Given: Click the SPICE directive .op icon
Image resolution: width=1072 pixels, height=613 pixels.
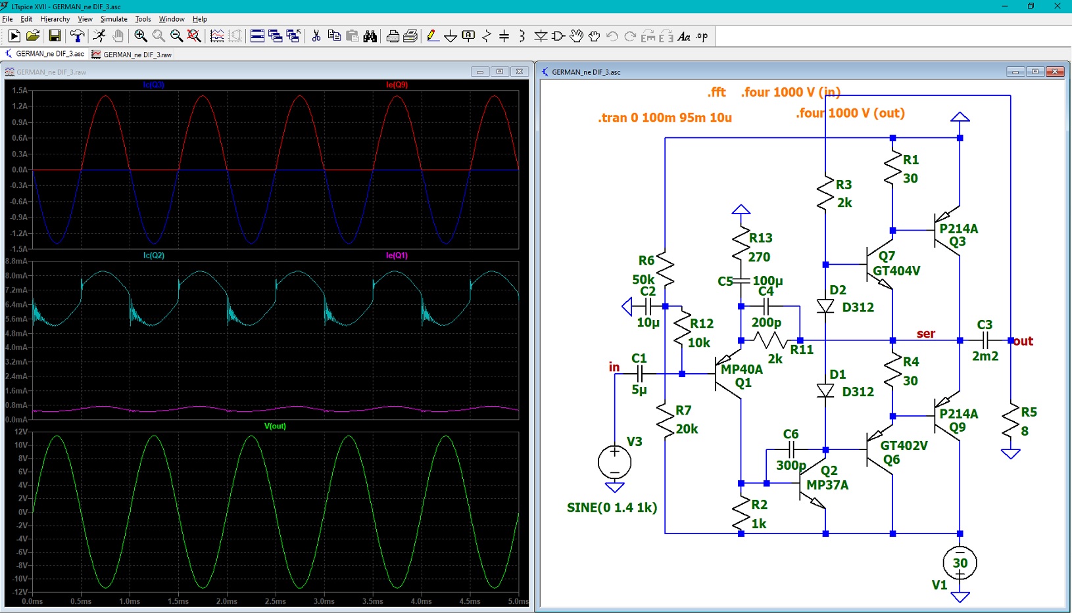Looking at the screenshot, I should (702, 36).
